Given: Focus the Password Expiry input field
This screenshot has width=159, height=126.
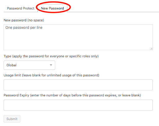Looking at the screenshot, I should click(78, 105).
